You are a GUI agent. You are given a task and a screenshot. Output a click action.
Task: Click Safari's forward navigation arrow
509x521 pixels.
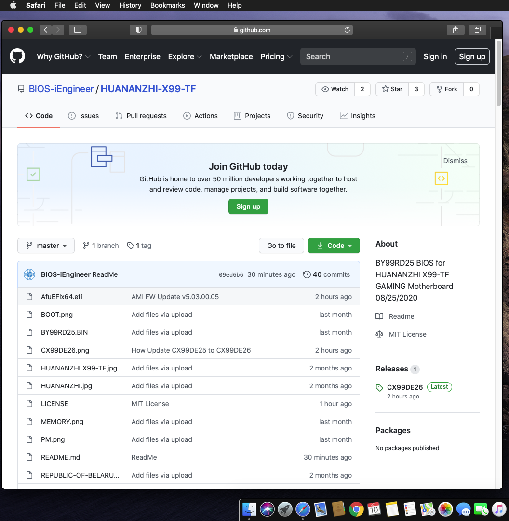[58, 30]
